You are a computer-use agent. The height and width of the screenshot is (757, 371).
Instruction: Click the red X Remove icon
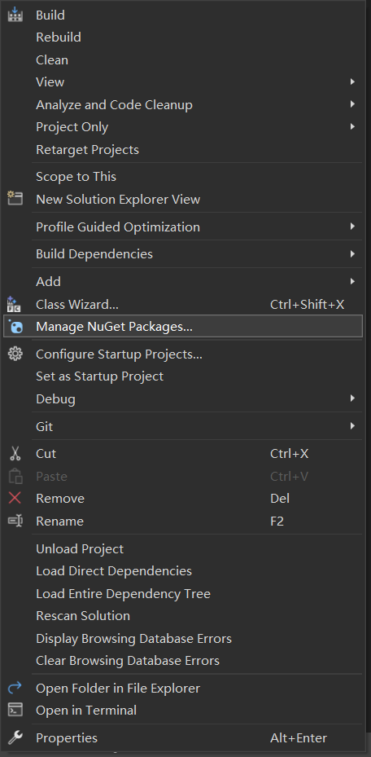pyautogui.click(x=15, y=498)
